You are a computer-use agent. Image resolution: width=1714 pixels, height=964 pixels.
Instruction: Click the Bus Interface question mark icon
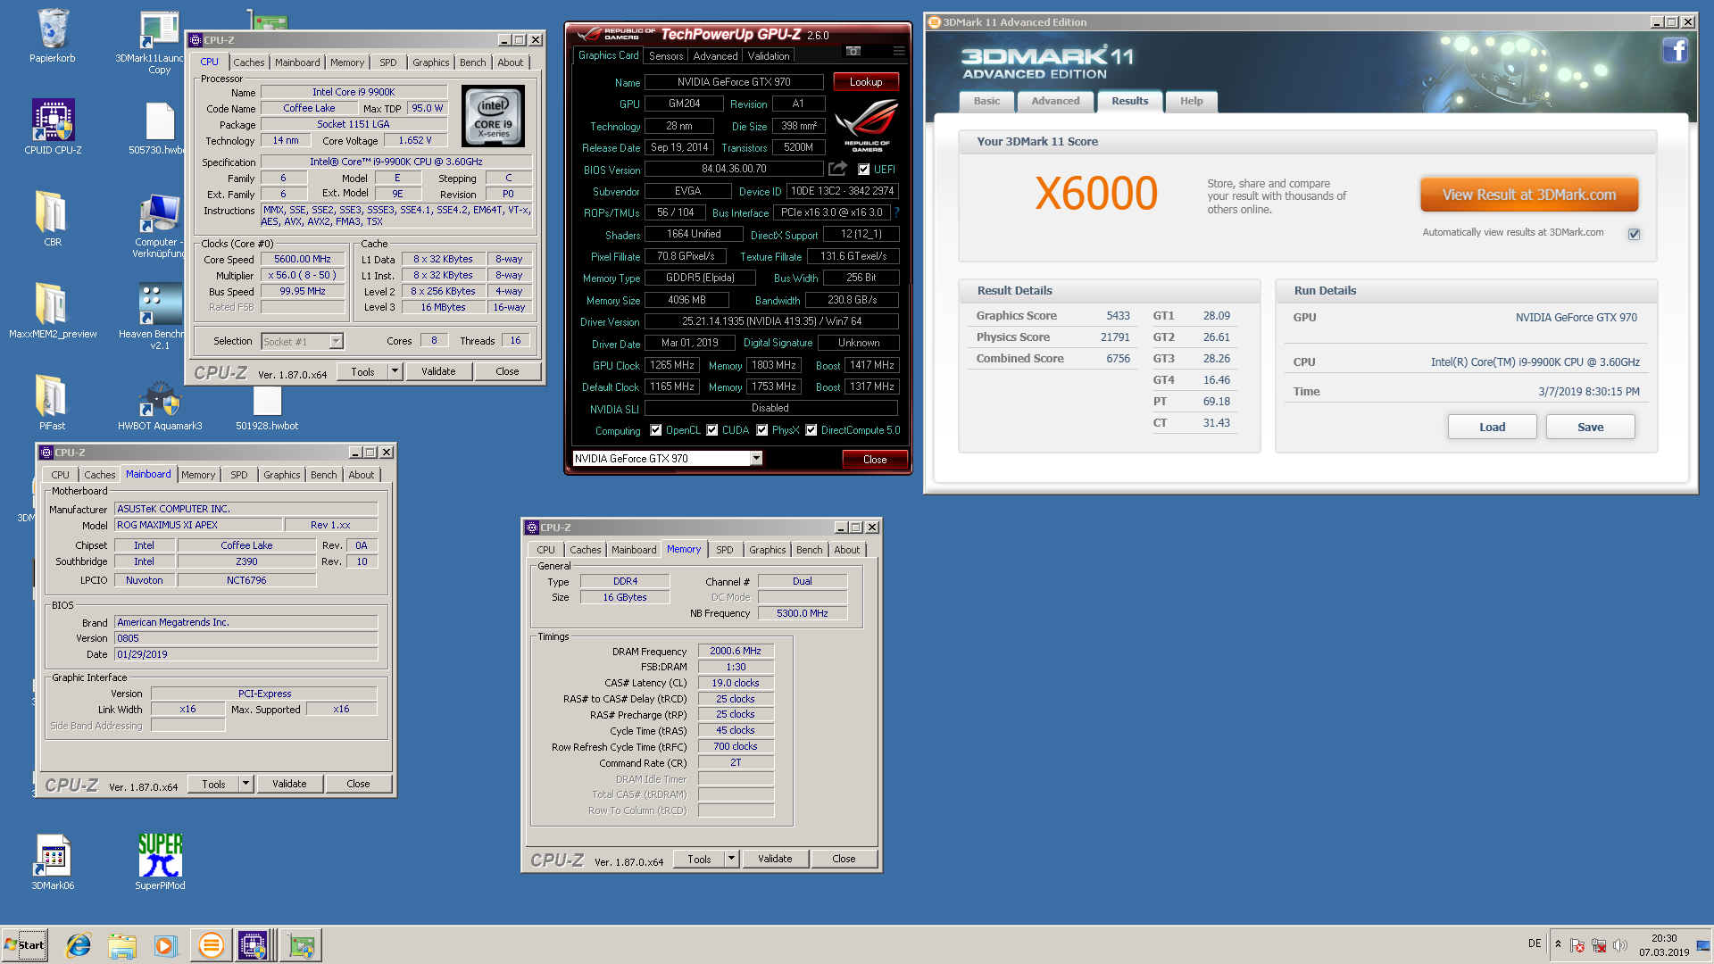pos(896,213)
